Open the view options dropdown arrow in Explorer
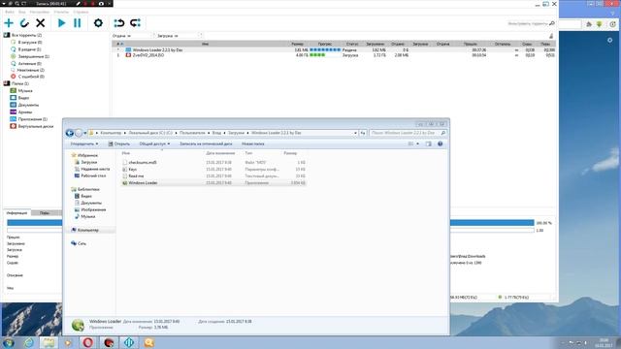Viewport: 621px width, 349px height. point(417,144)
